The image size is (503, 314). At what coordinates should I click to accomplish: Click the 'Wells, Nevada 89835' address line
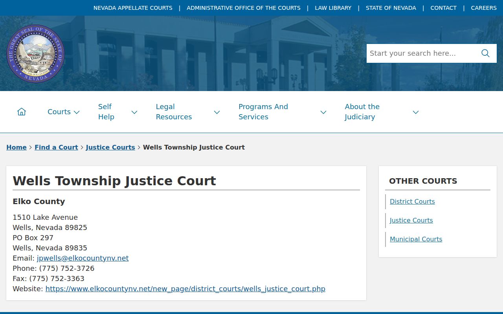[50, 248]
